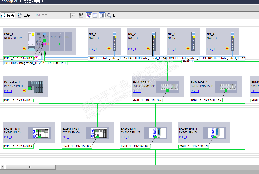Open the PLC_1 link under PNM16DP_1

coord(137,91)
